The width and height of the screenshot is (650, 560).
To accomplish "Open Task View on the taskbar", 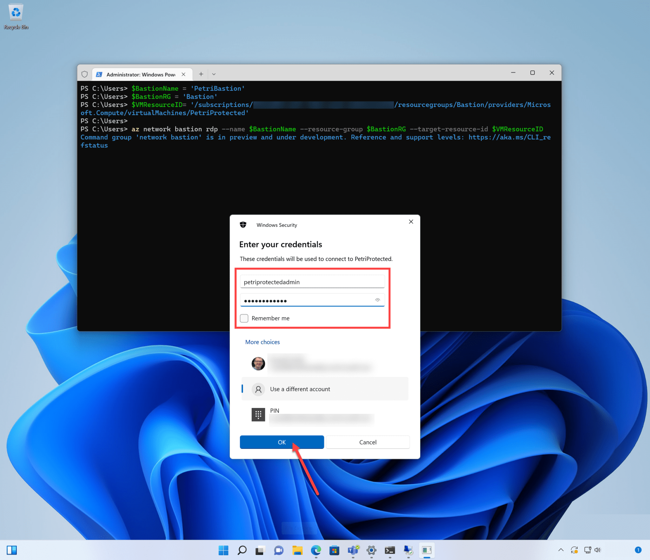I will (260, 550).
